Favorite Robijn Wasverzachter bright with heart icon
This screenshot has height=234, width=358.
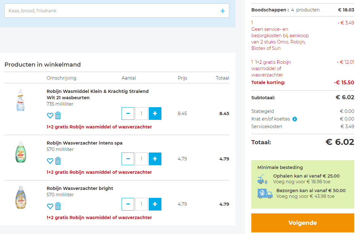50,206
